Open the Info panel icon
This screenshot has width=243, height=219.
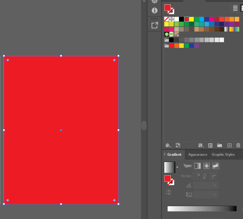click(x=154, y=10)
